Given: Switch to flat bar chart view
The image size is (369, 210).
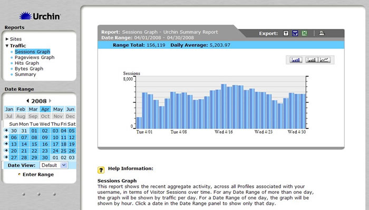Looking at the screenshot, I should coord(312,60).
